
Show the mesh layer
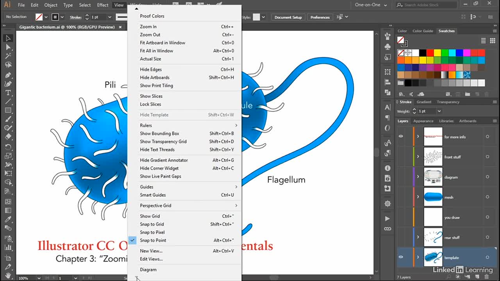[401, 197]
